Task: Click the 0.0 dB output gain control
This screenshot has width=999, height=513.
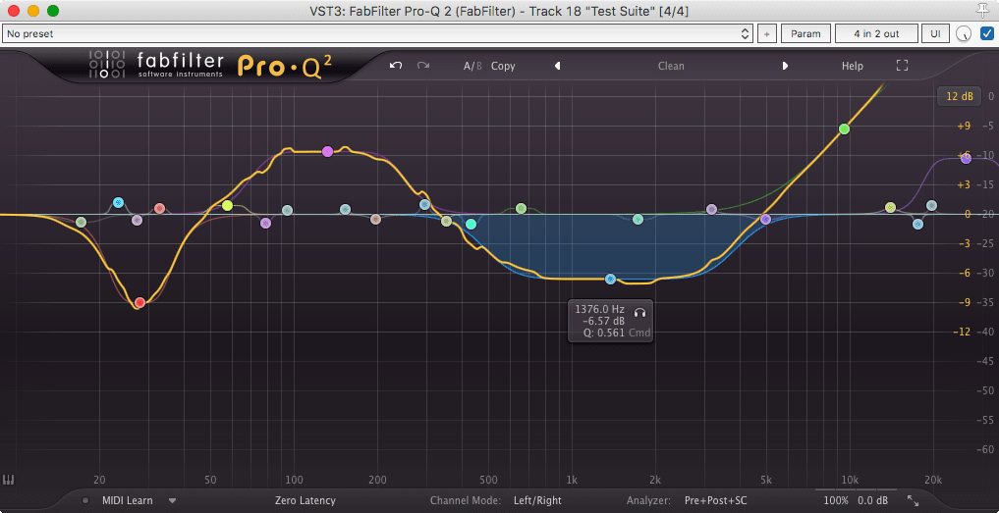Action: click(x=873, y=500)
